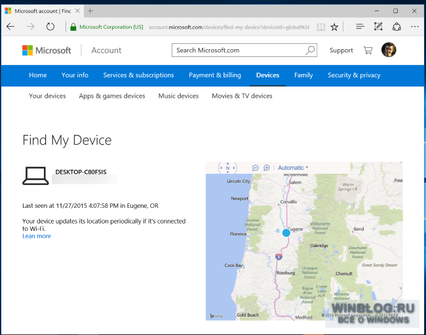Click the laptop device icon
The width and height of the screenshot is (426, 335).
tap(35, 176)
